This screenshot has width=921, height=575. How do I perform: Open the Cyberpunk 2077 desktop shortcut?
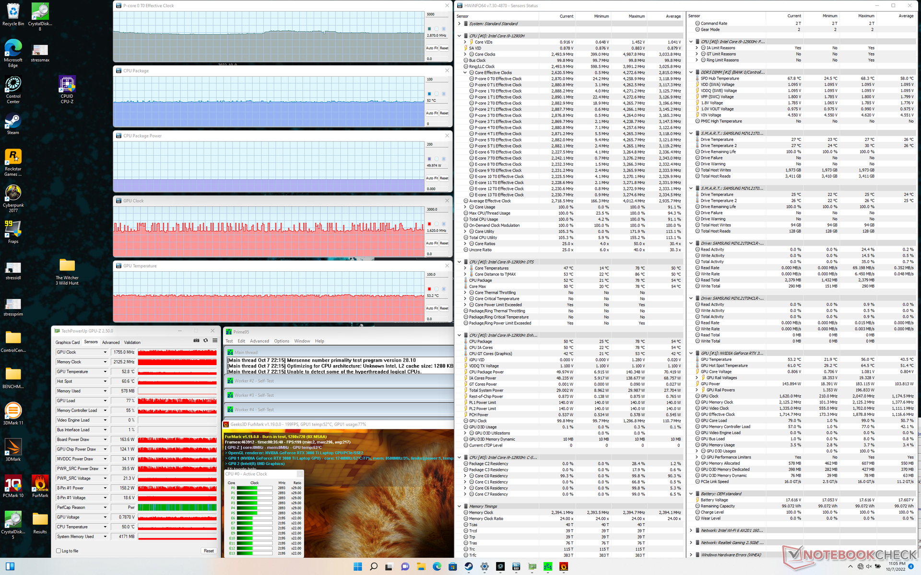(13, 198)
